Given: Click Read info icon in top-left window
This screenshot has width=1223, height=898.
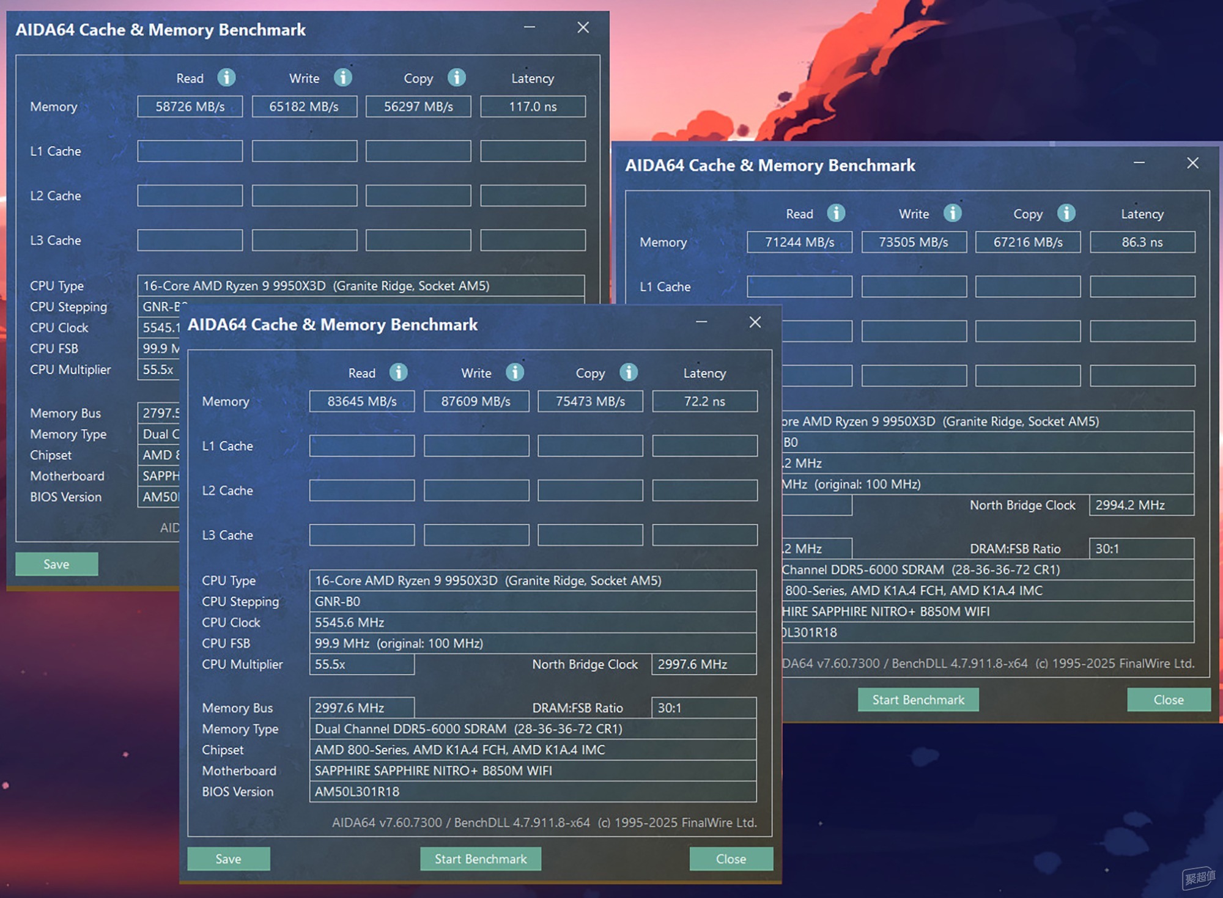Looking at the screenshot, I should (x=226, y=78).
